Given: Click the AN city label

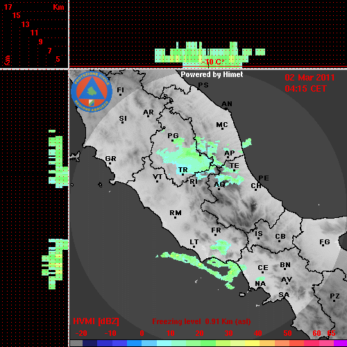Looking at the screenshot, I should (227, 104).
